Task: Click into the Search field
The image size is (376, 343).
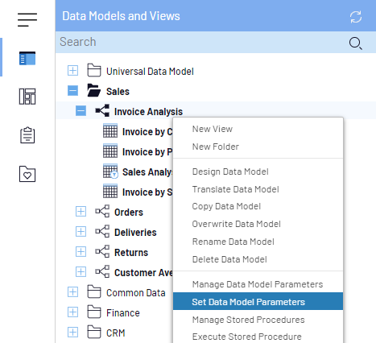Action: click(201, 42)
